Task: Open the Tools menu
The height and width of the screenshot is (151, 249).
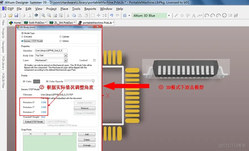Action: point(76,9)
